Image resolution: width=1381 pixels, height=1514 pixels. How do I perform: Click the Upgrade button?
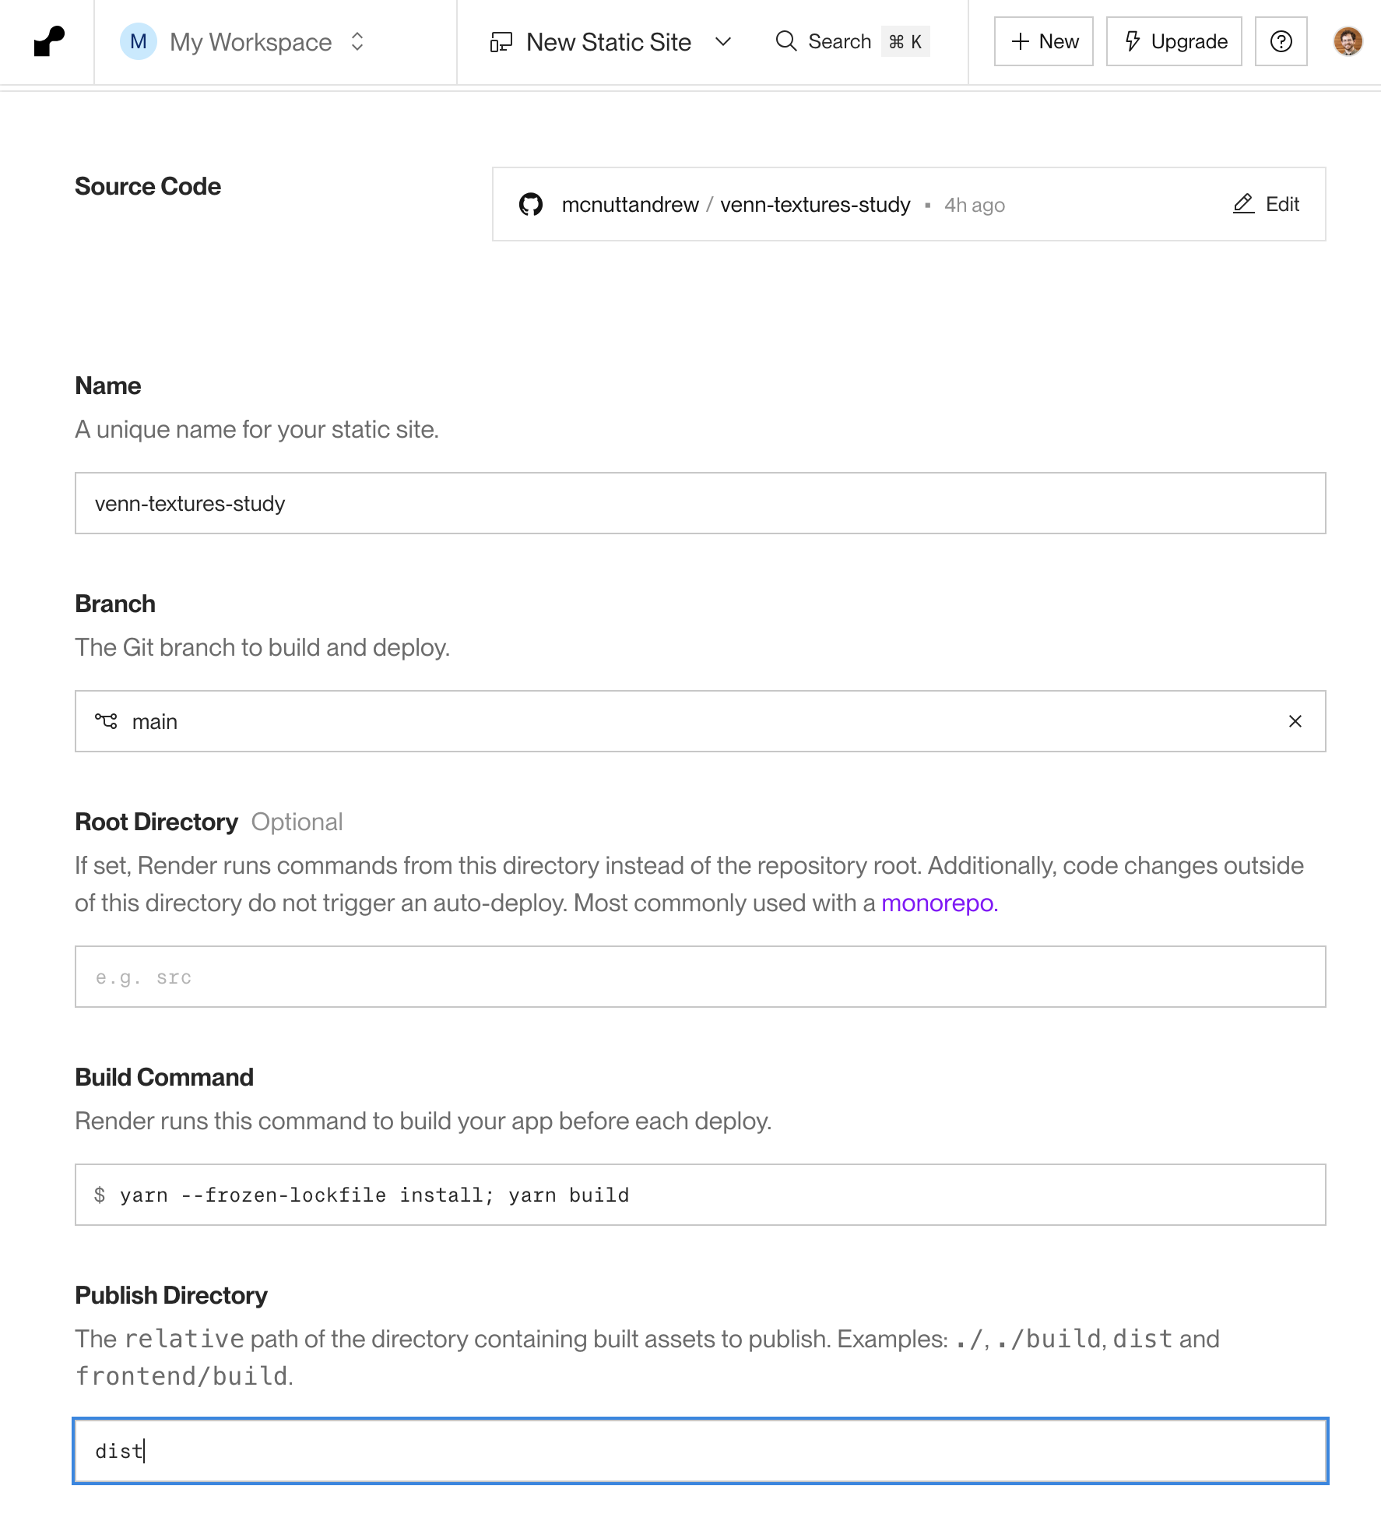(1174, 41)
